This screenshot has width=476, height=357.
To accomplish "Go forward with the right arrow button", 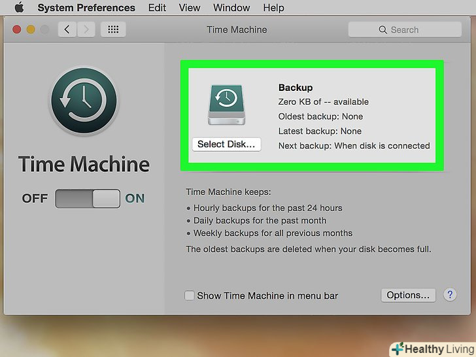I will (87, 29).
